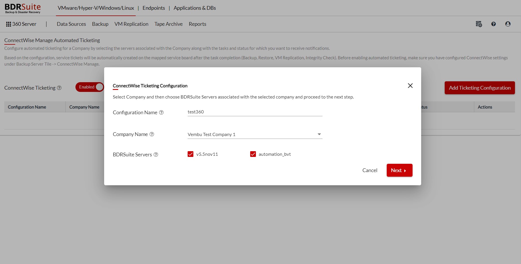Open the 360 Server grid menu icon
Viewport: 521px width, 264px height.
9,24
